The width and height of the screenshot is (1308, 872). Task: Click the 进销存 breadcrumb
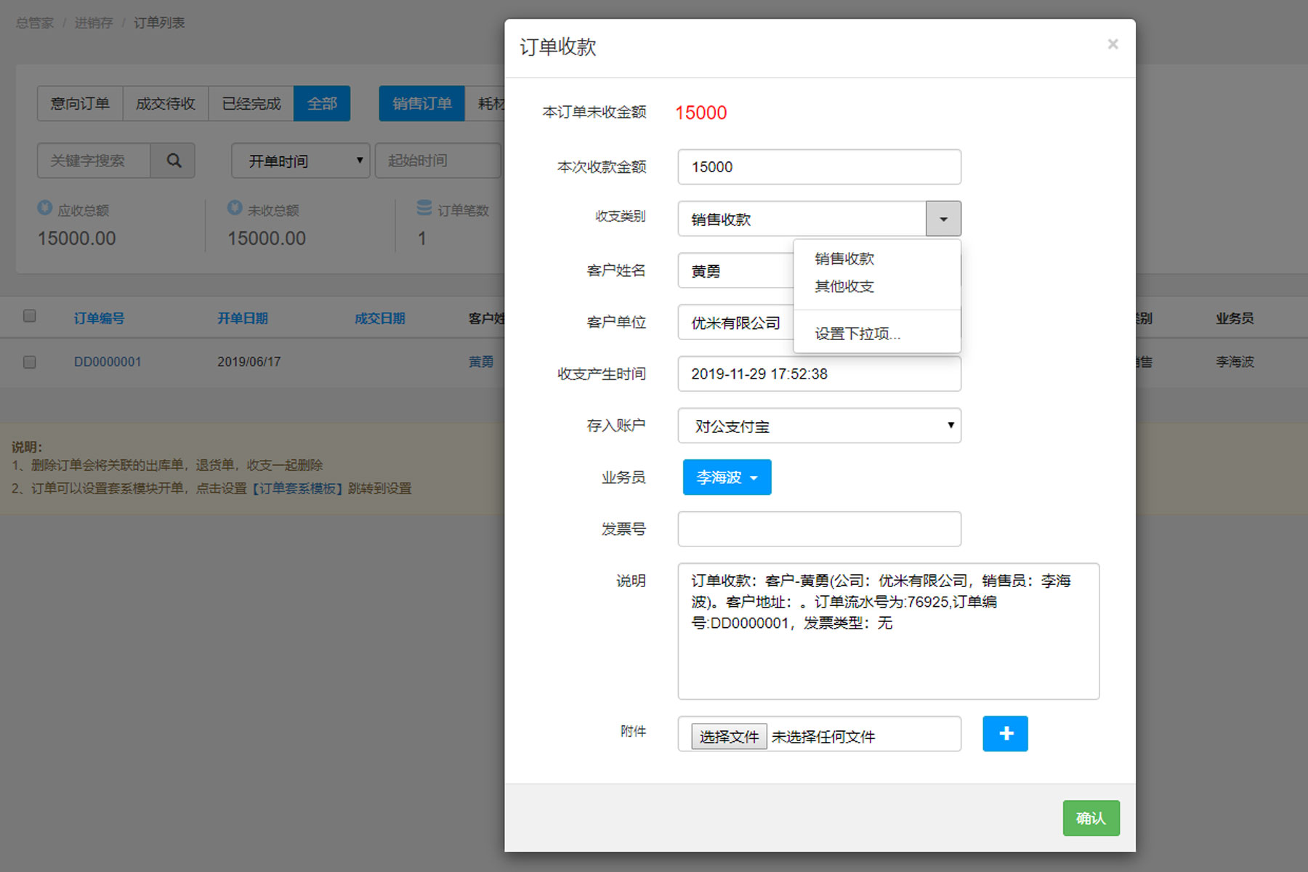(x=94, y=23)
